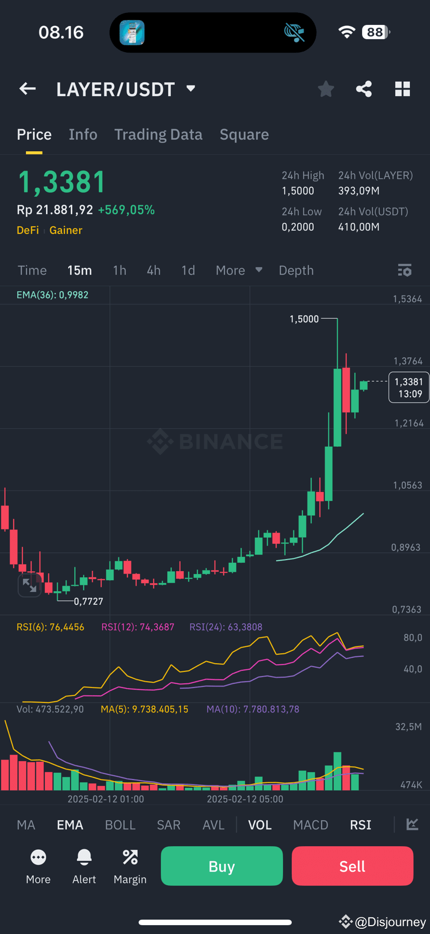Select the 15m chart interval
430x934 pixels.
point(79,270)
